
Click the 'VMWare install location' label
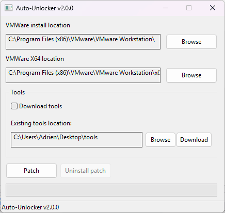pyautogui.click(x=38, y=25)
